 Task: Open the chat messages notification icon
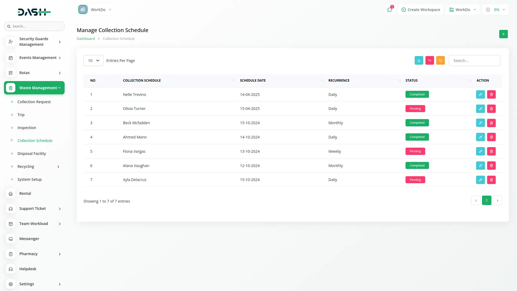point(389,10)
